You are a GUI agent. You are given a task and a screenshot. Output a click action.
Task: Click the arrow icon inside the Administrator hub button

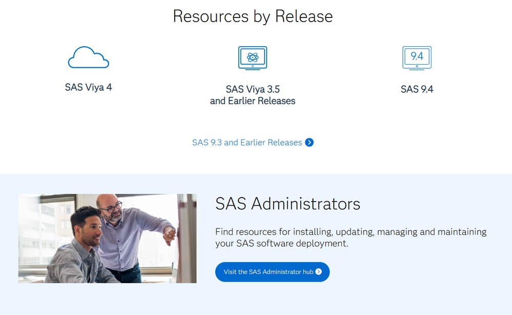point(319,272)
